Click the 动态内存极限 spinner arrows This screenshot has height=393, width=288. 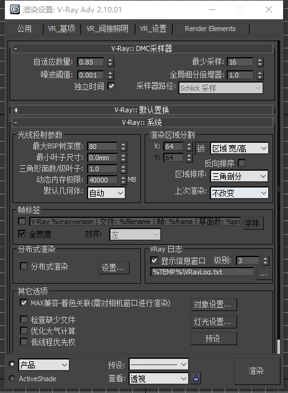[123, 179]
